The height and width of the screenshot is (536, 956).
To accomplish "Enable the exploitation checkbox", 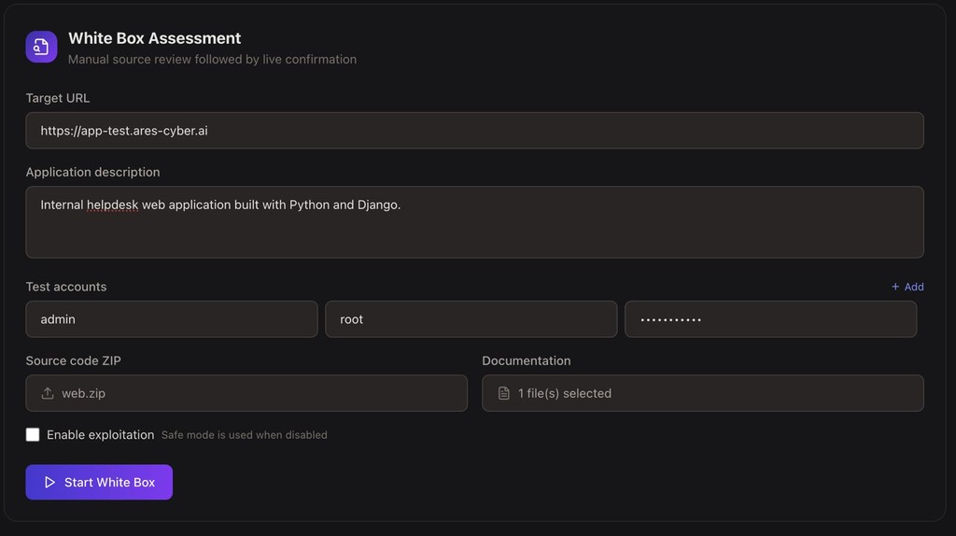I will pos(33,435).
